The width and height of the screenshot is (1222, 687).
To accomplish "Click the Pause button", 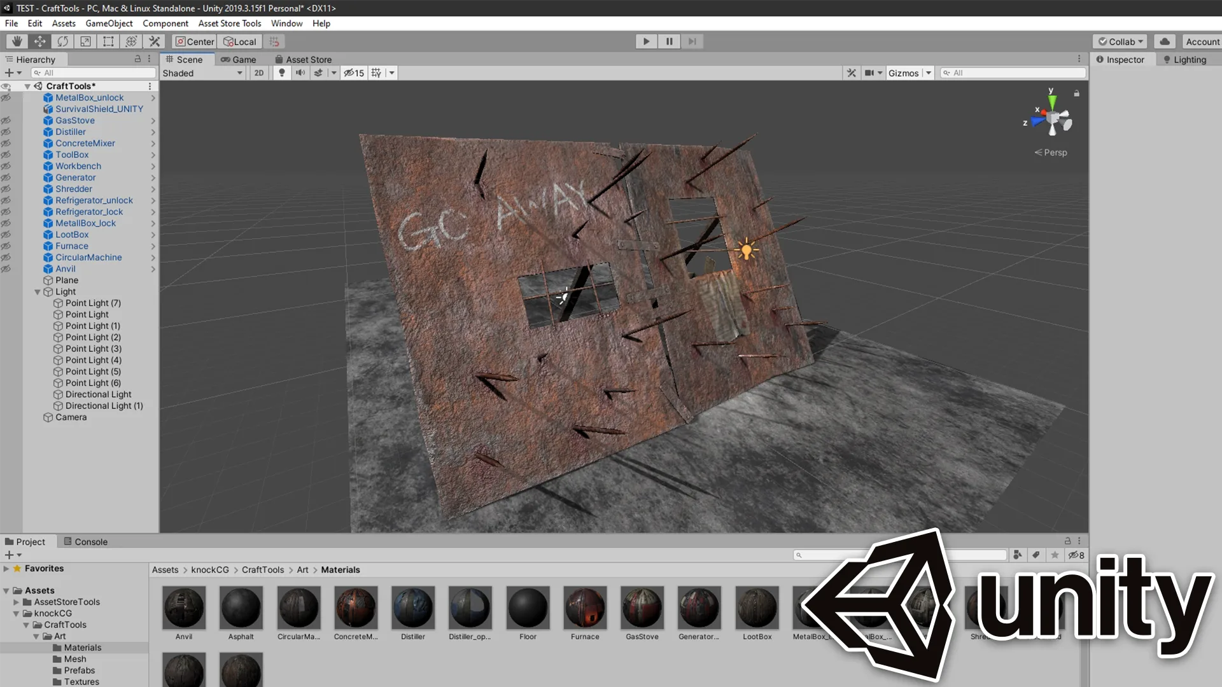I will coord(670,41).
